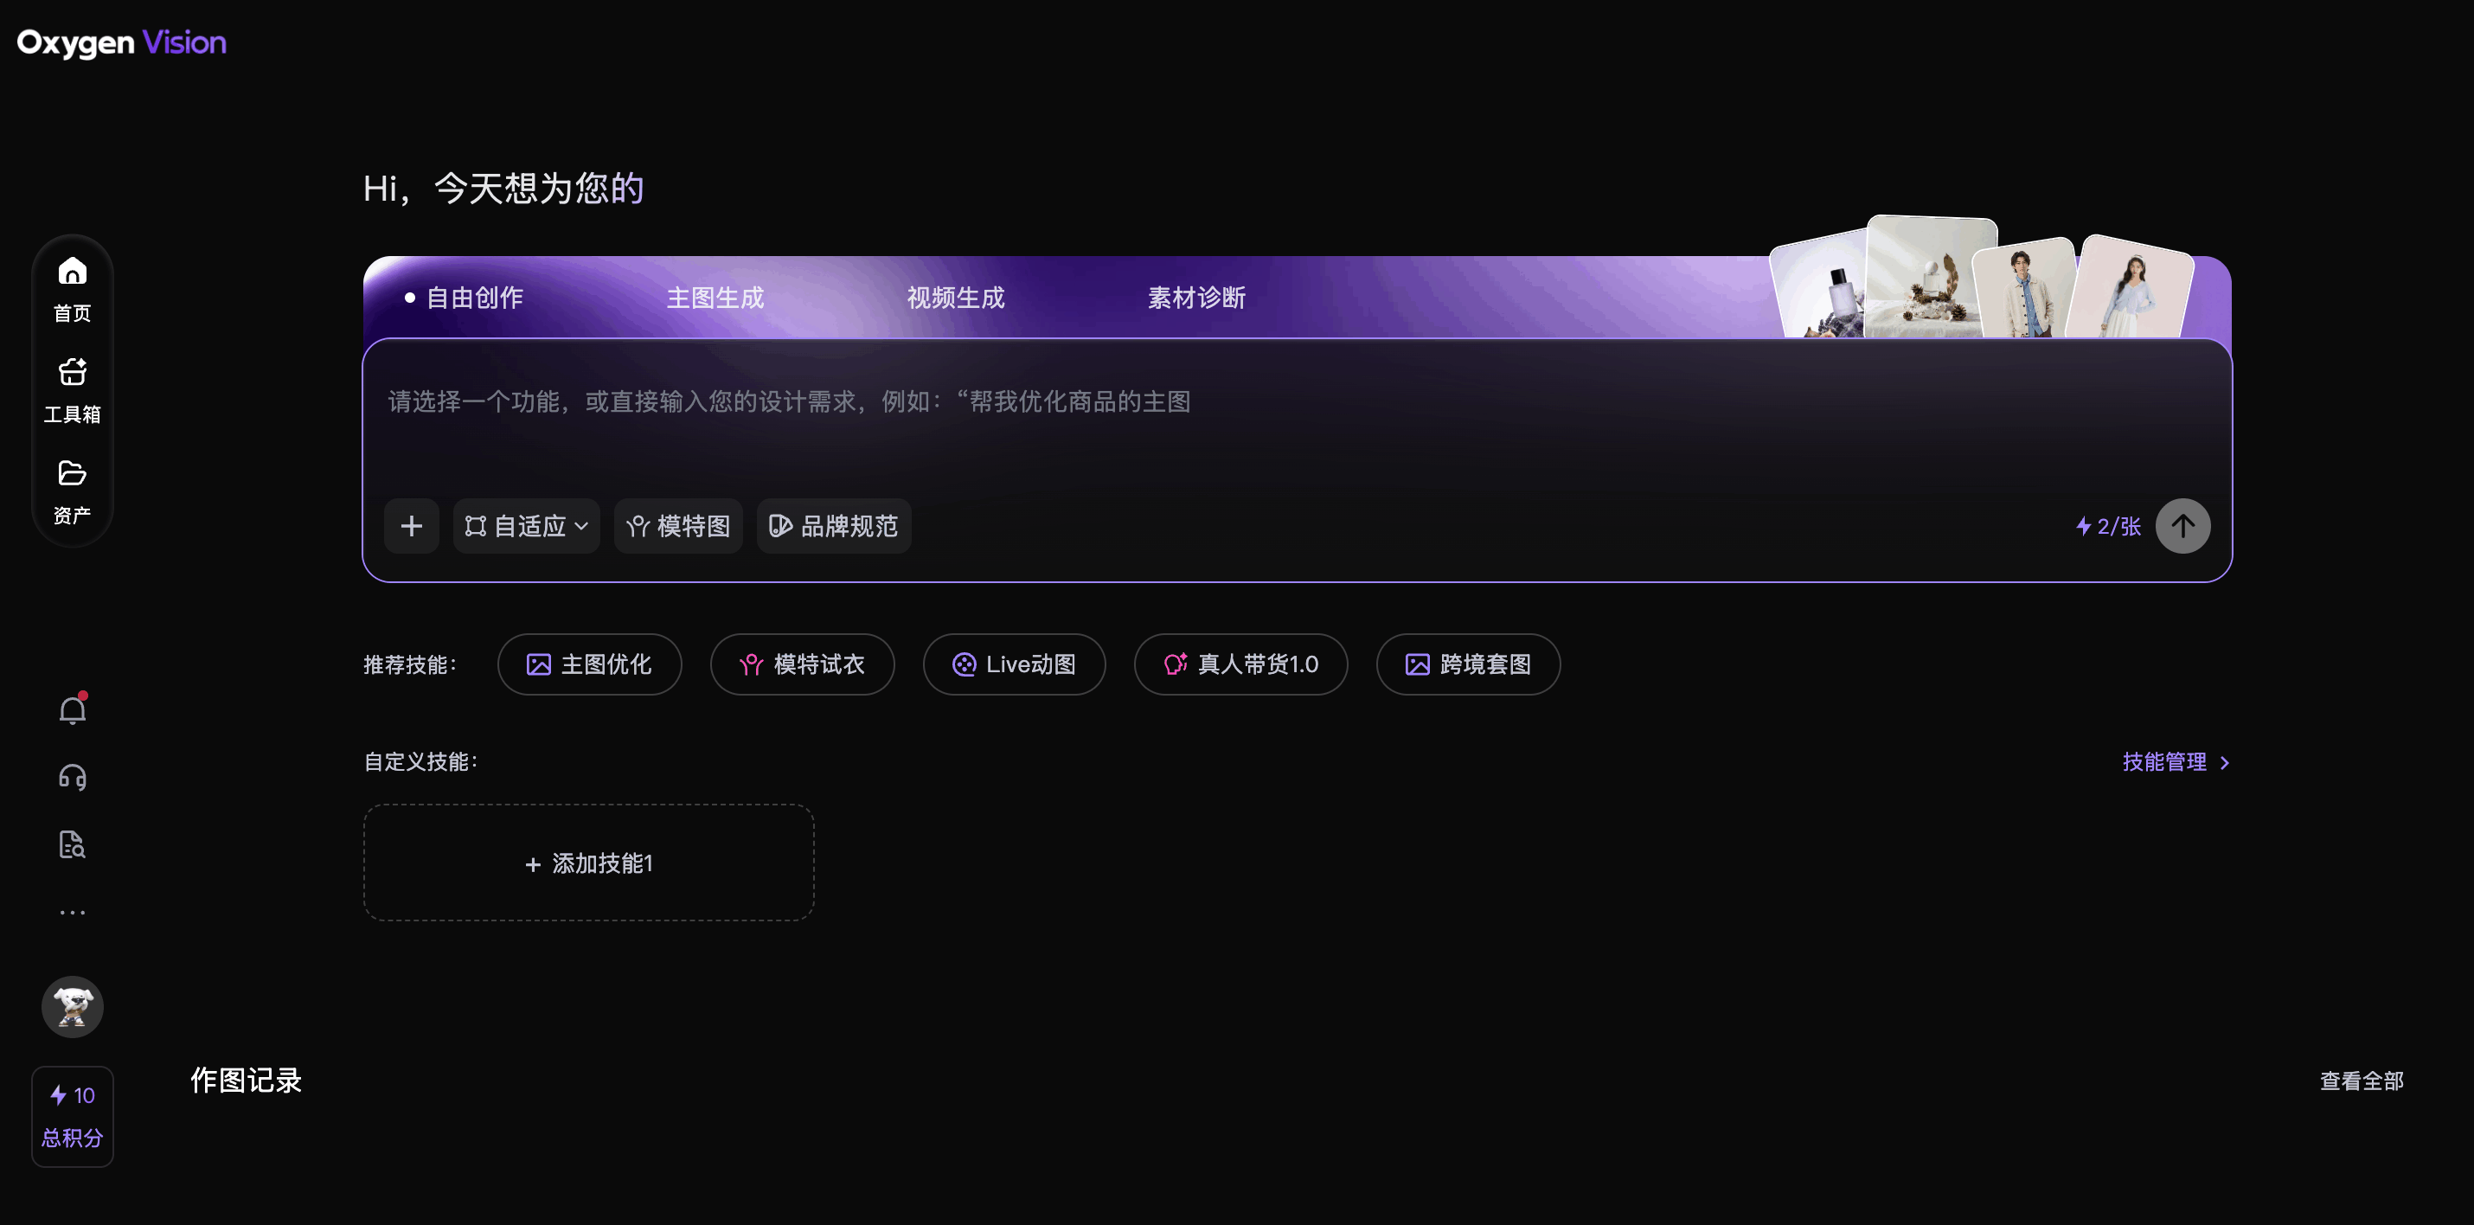
Task: Open the 技能管理 link
Action: 2176,762
